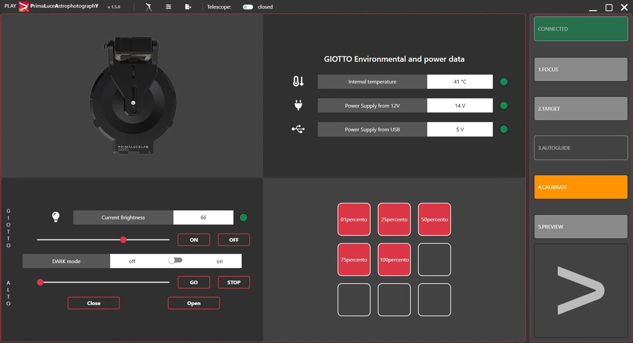Click the Internal temperature label

coord(372,82)
